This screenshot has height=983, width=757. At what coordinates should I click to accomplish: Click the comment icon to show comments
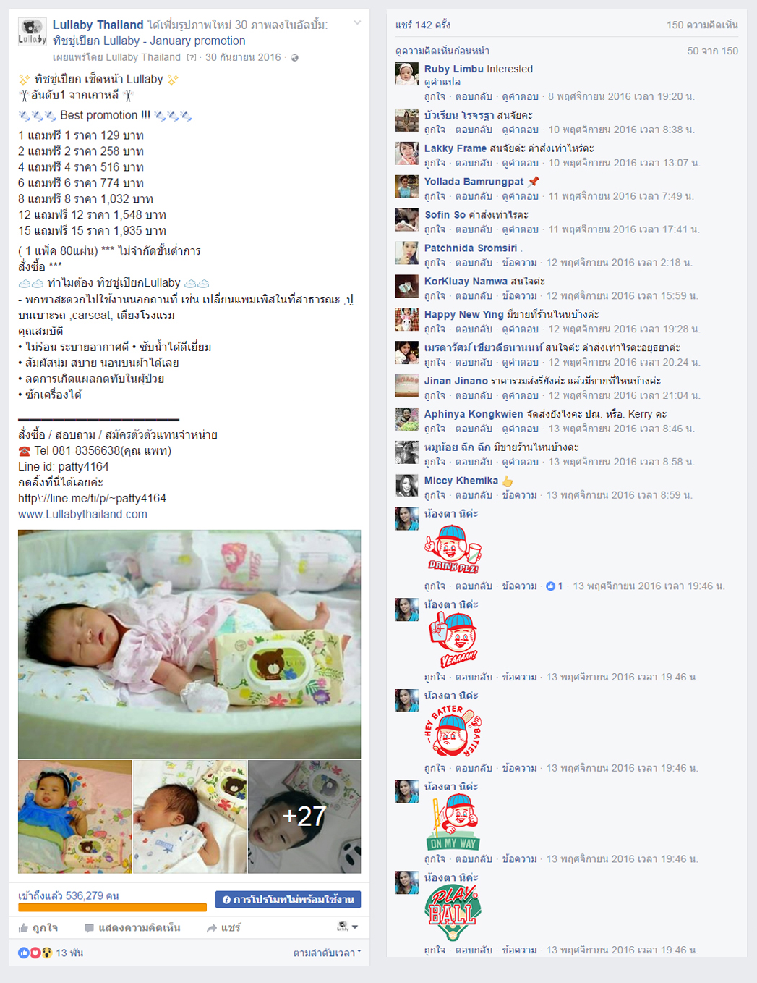(x=90, y=927)
